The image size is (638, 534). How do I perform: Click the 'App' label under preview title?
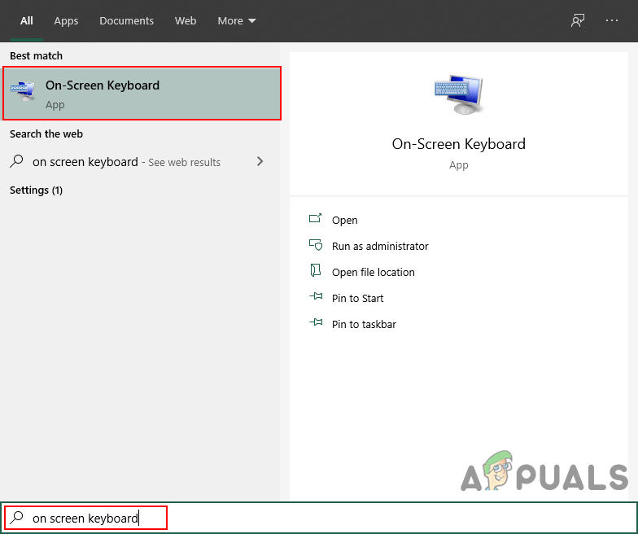pos(459,165)
